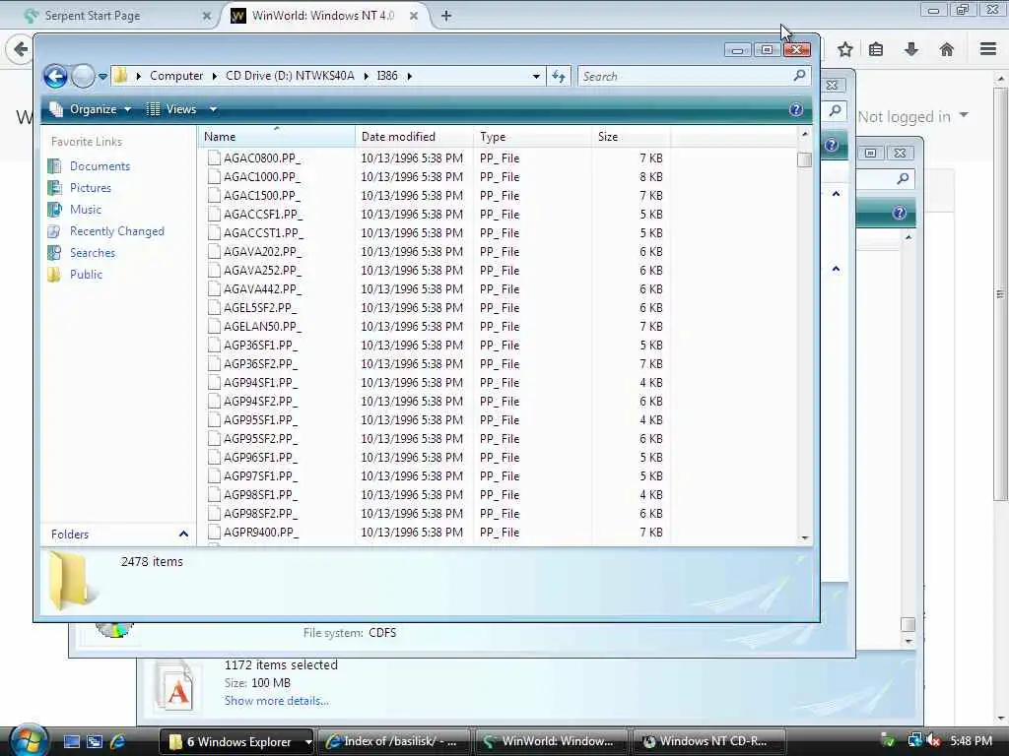Expand the Folders pane
The image size is (1009, 756).
[183, 535]
